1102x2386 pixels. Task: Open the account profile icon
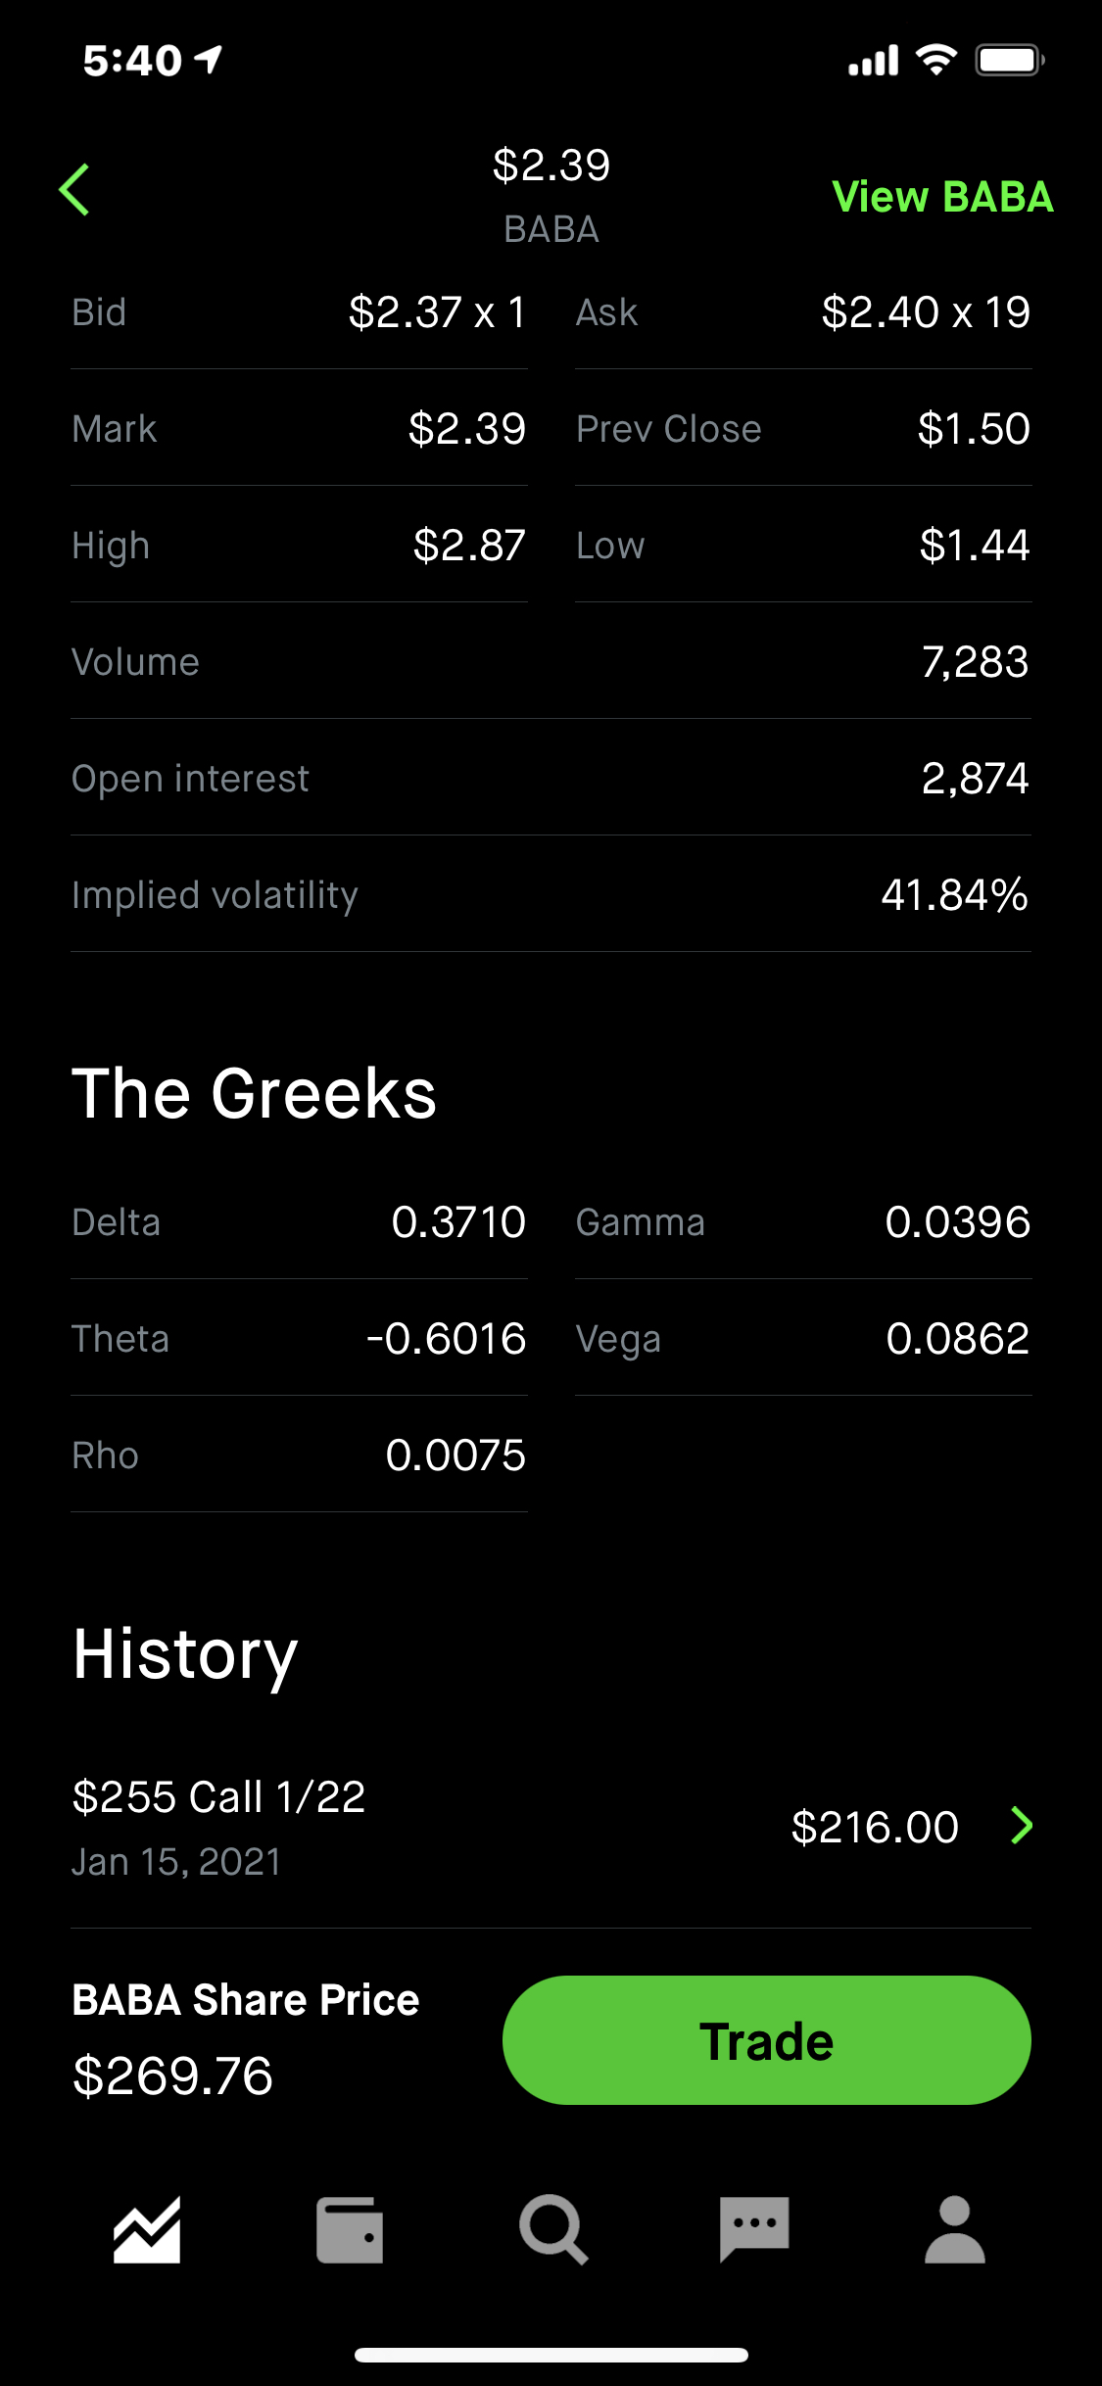click(955, 2230)
